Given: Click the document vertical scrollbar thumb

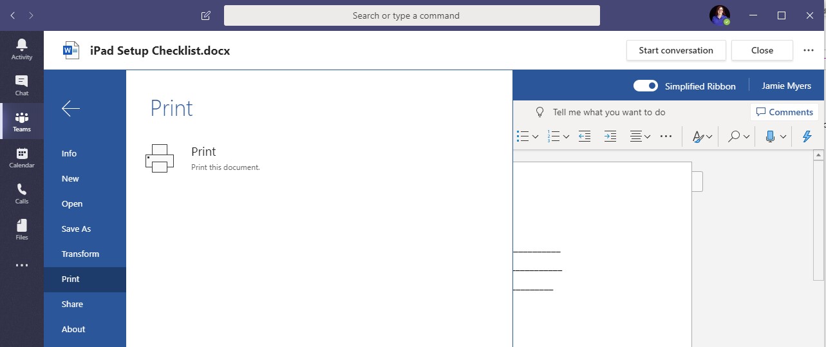Looking at the screenshot, I should (819, 220).
